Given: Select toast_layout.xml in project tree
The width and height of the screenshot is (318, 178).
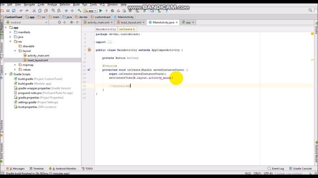Looking at the screenshot, I should (38, 60).
